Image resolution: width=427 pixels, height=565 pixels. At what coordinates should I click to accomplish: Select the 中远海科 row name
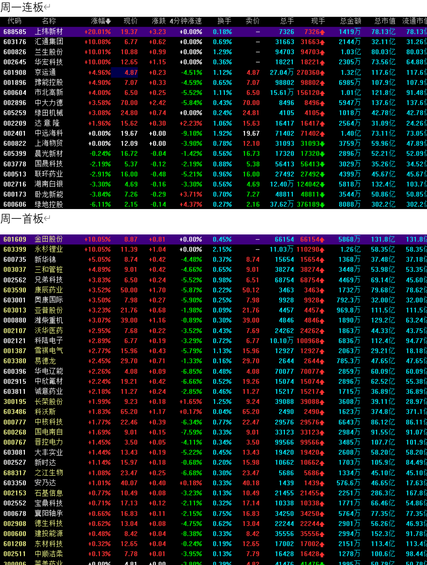tap(49, 134)
